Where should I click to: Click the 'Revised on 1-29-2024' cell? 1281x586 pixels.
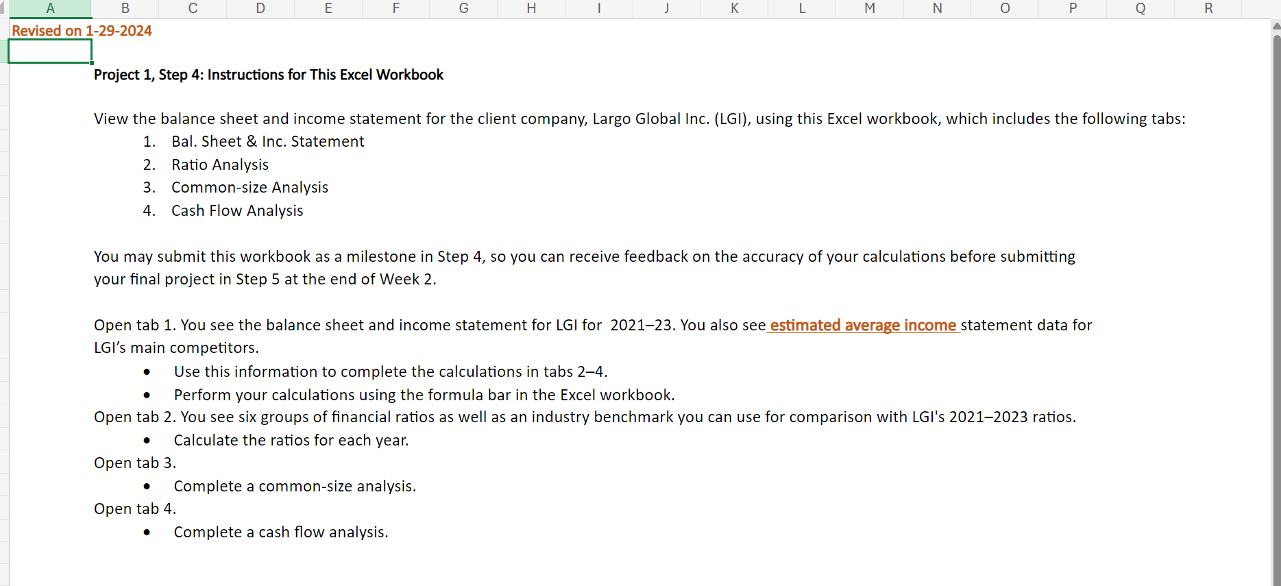(x=82, y=31)
